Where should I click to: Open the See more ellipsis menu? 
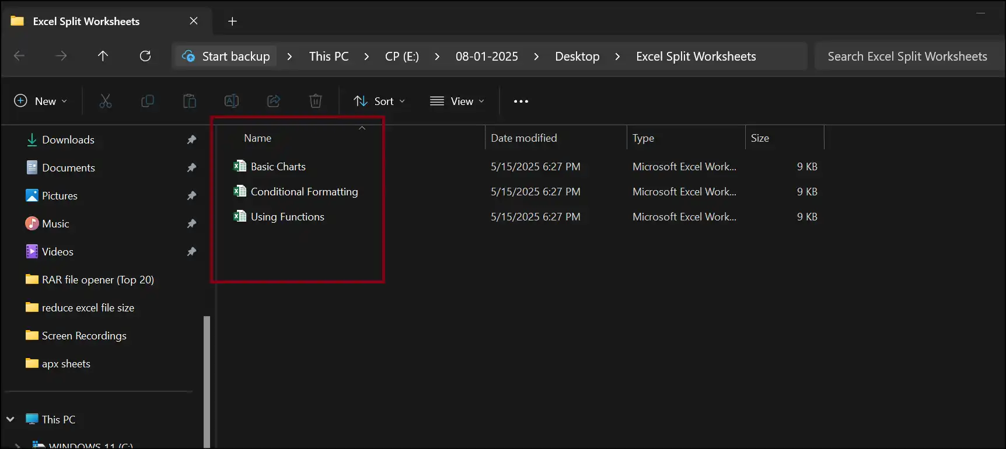pos(521,101)
